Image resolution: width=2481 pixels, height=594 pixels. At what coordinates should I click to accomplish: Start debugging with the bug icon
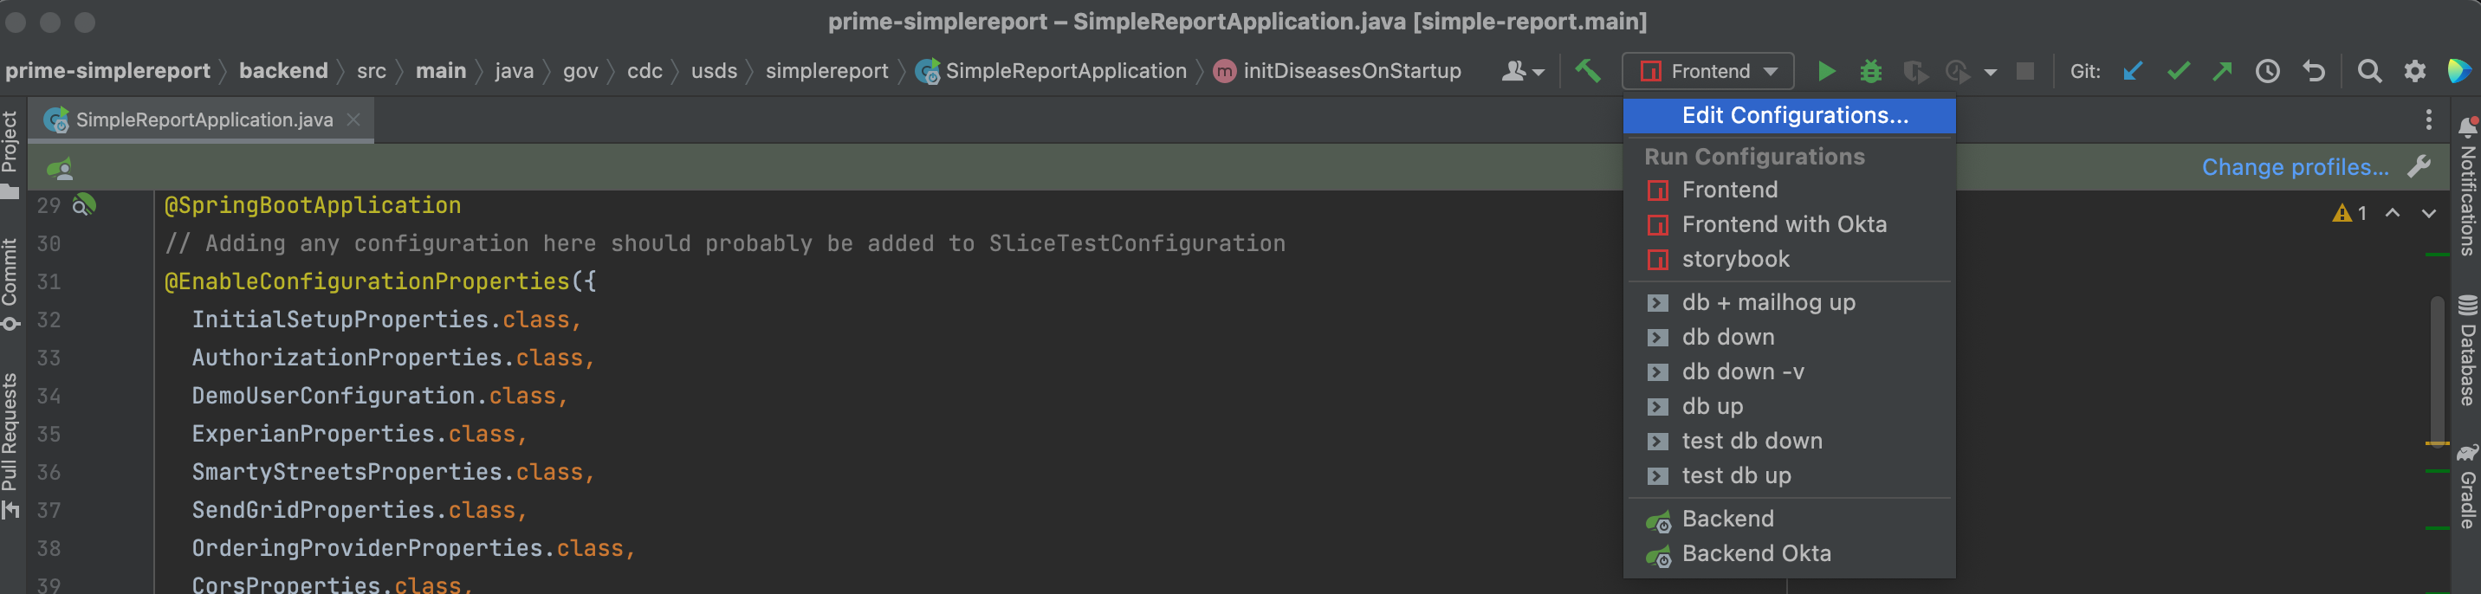coord(1870,71)
